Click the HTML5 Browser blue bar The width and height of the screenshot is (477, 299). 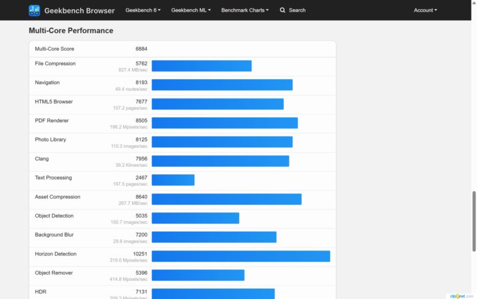tap(218, 104)
